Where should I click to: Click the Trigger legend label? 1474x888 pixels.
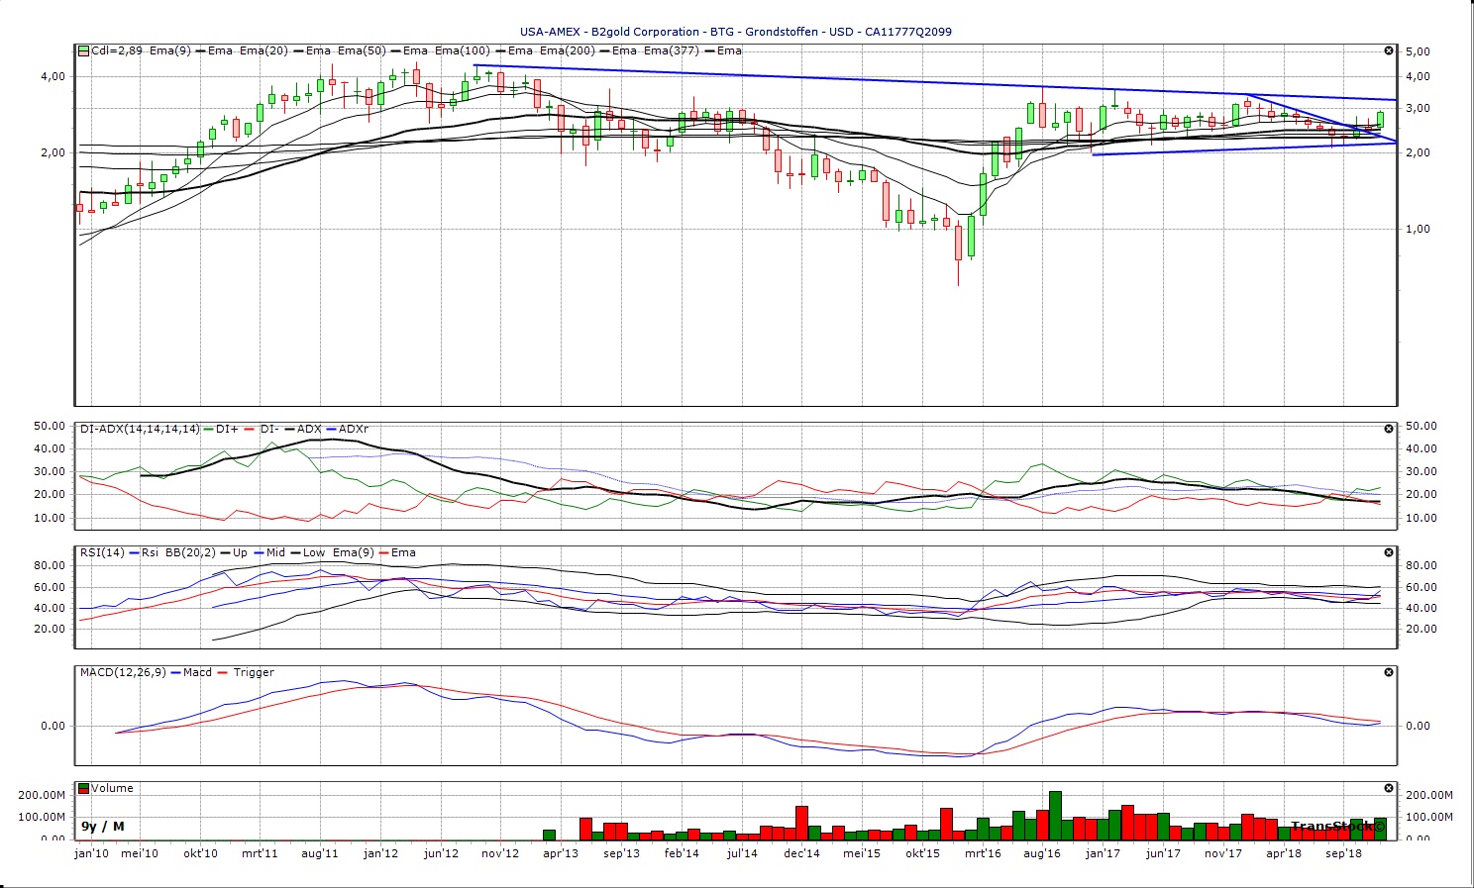click(x=254, y=672)
